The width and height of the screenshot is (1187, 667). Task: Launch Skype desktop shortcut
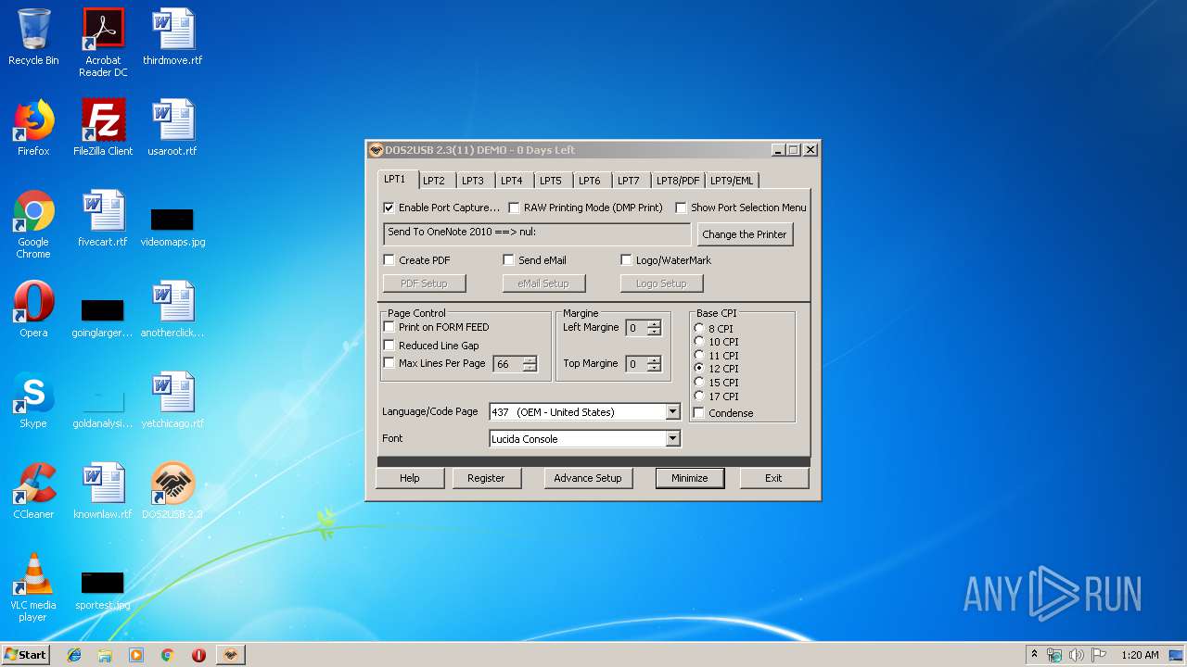point(33,400)
